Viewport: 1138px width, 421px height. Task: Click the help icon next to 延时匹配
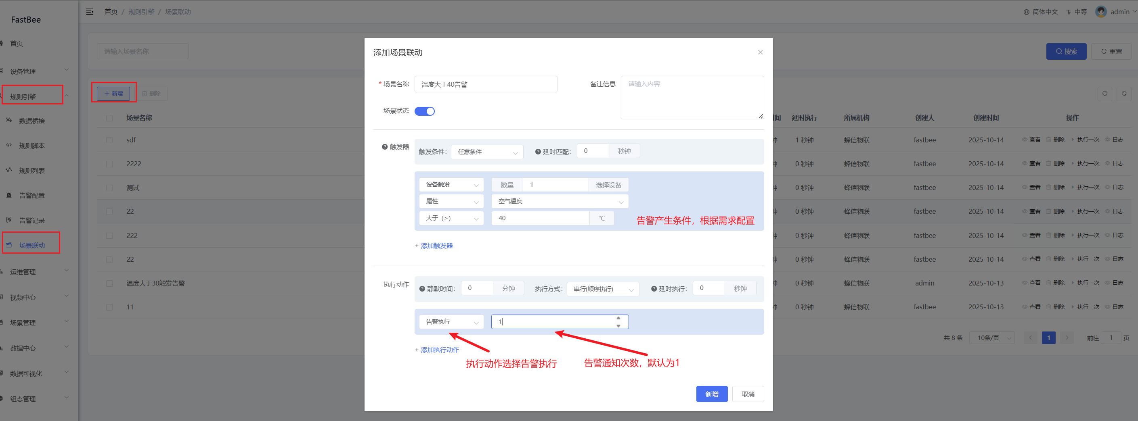pyautogui.click(x=538, y=152)
